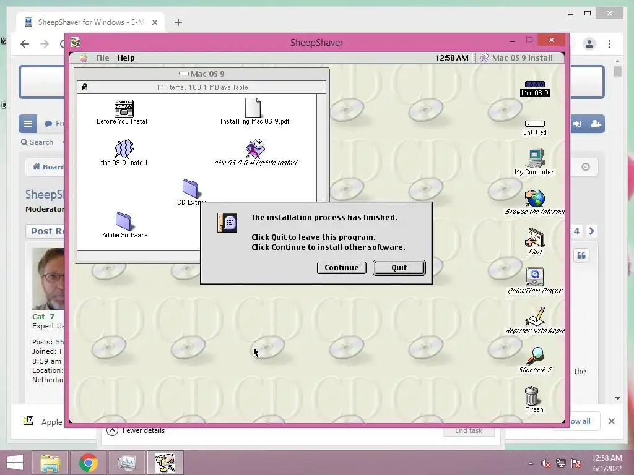Click the Board index home link
The height and width of the screenshot is (475, 634).
48,167
